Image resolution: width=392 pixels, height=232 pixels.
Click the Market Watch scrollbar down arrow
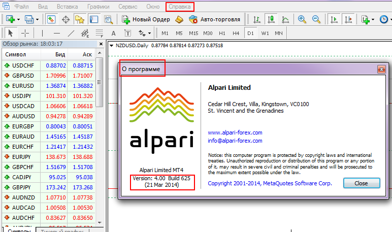coord(100,222)
